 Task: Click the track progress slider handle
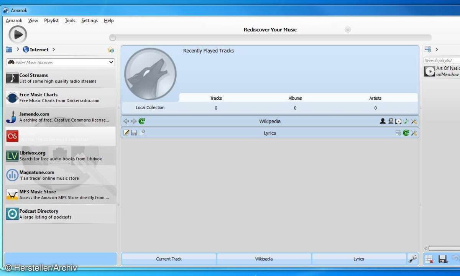[x=113, y=38]
